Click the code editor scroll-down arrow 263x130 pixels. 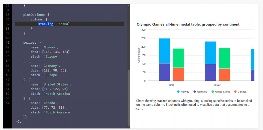pyautogui.click(x=129, y=127)
